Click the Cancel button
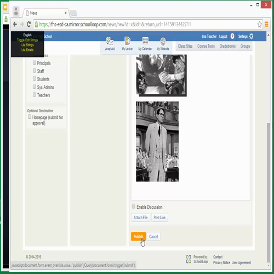This screenshot has height=274, width=274. 153,237
